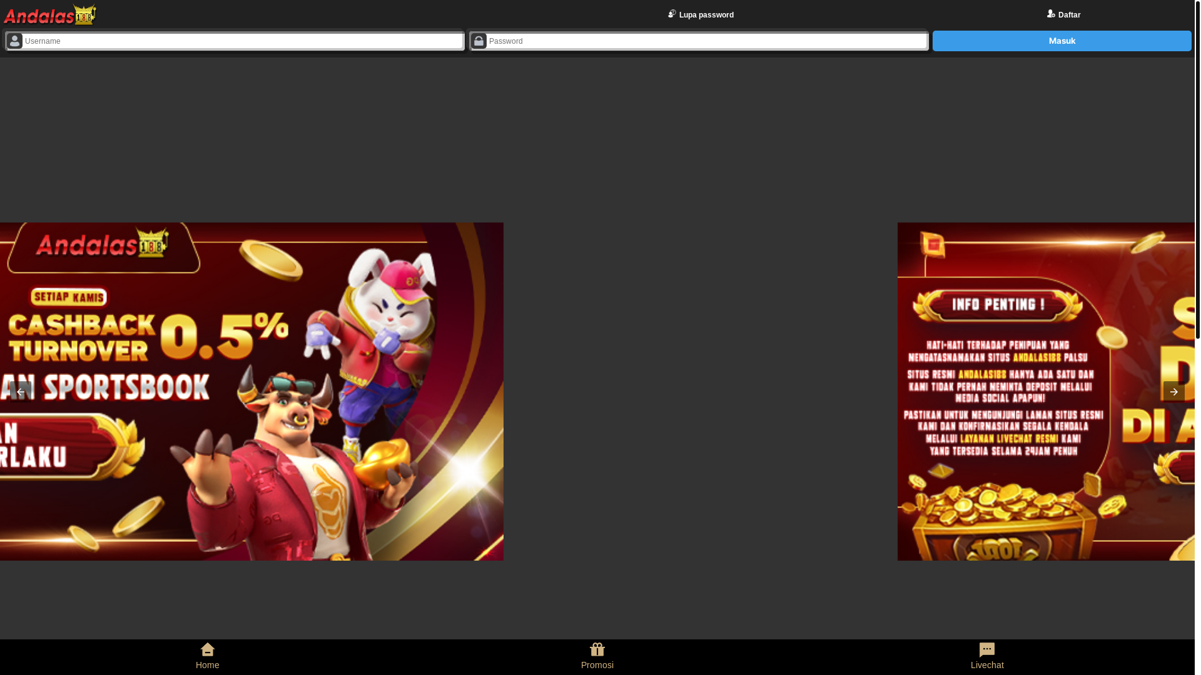Screen dimensions: 1201x675
Task: Open the Cashback Turnover 0.5% banner
Action: pyautogui.click(x=251, y=391)
